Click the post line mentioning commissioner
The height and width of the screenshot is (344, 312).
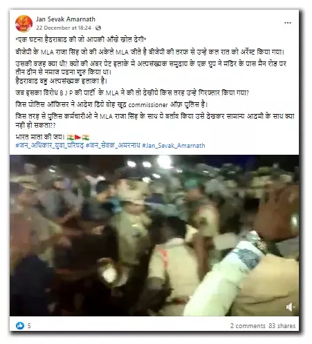click(x=111, y=105)
